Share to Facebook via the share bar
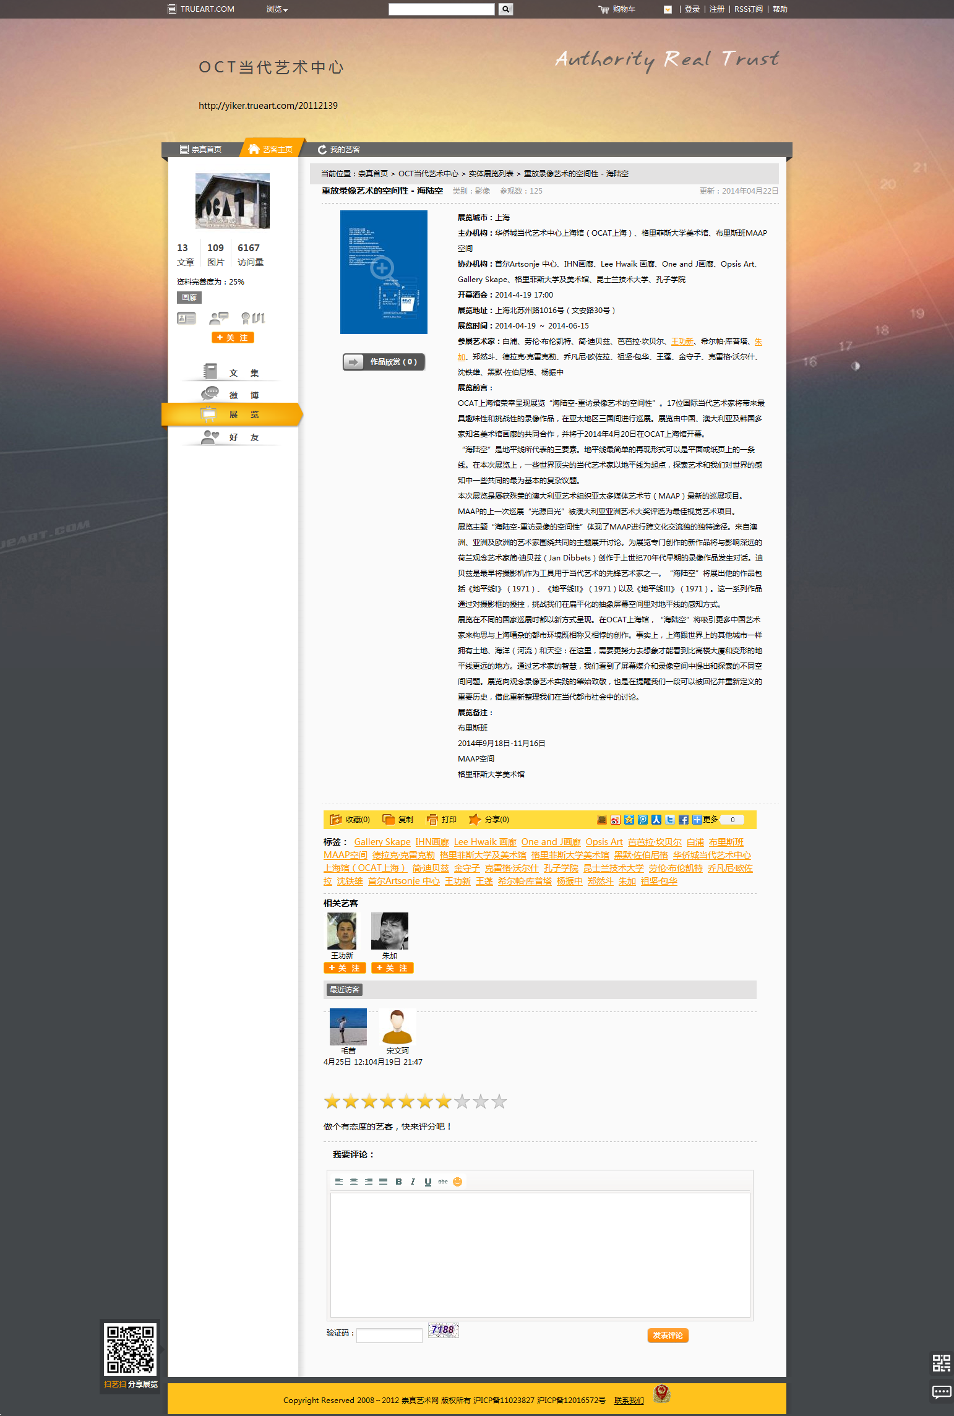 pos(683,820)
